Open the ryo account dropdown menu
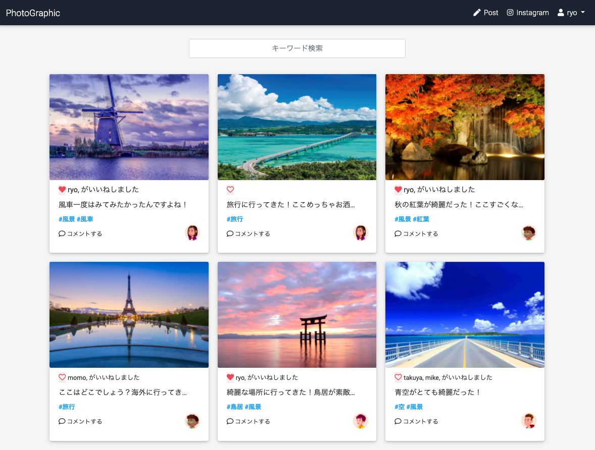Screen dimensions: 595x450 click(571, 12)
